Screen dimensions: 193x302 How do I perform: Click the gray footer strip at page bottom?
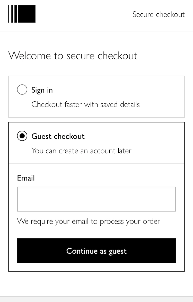97,299
